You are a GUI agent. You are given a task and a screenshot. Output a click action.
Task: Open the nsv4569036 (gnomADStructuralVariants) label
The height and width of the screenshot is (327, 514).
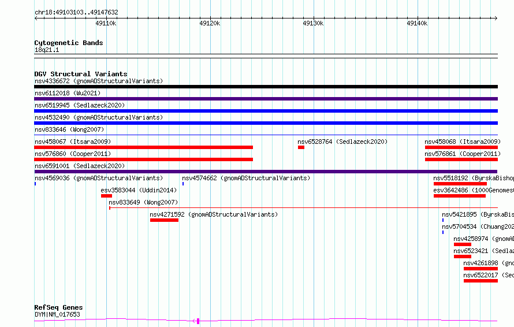(99, 178)
